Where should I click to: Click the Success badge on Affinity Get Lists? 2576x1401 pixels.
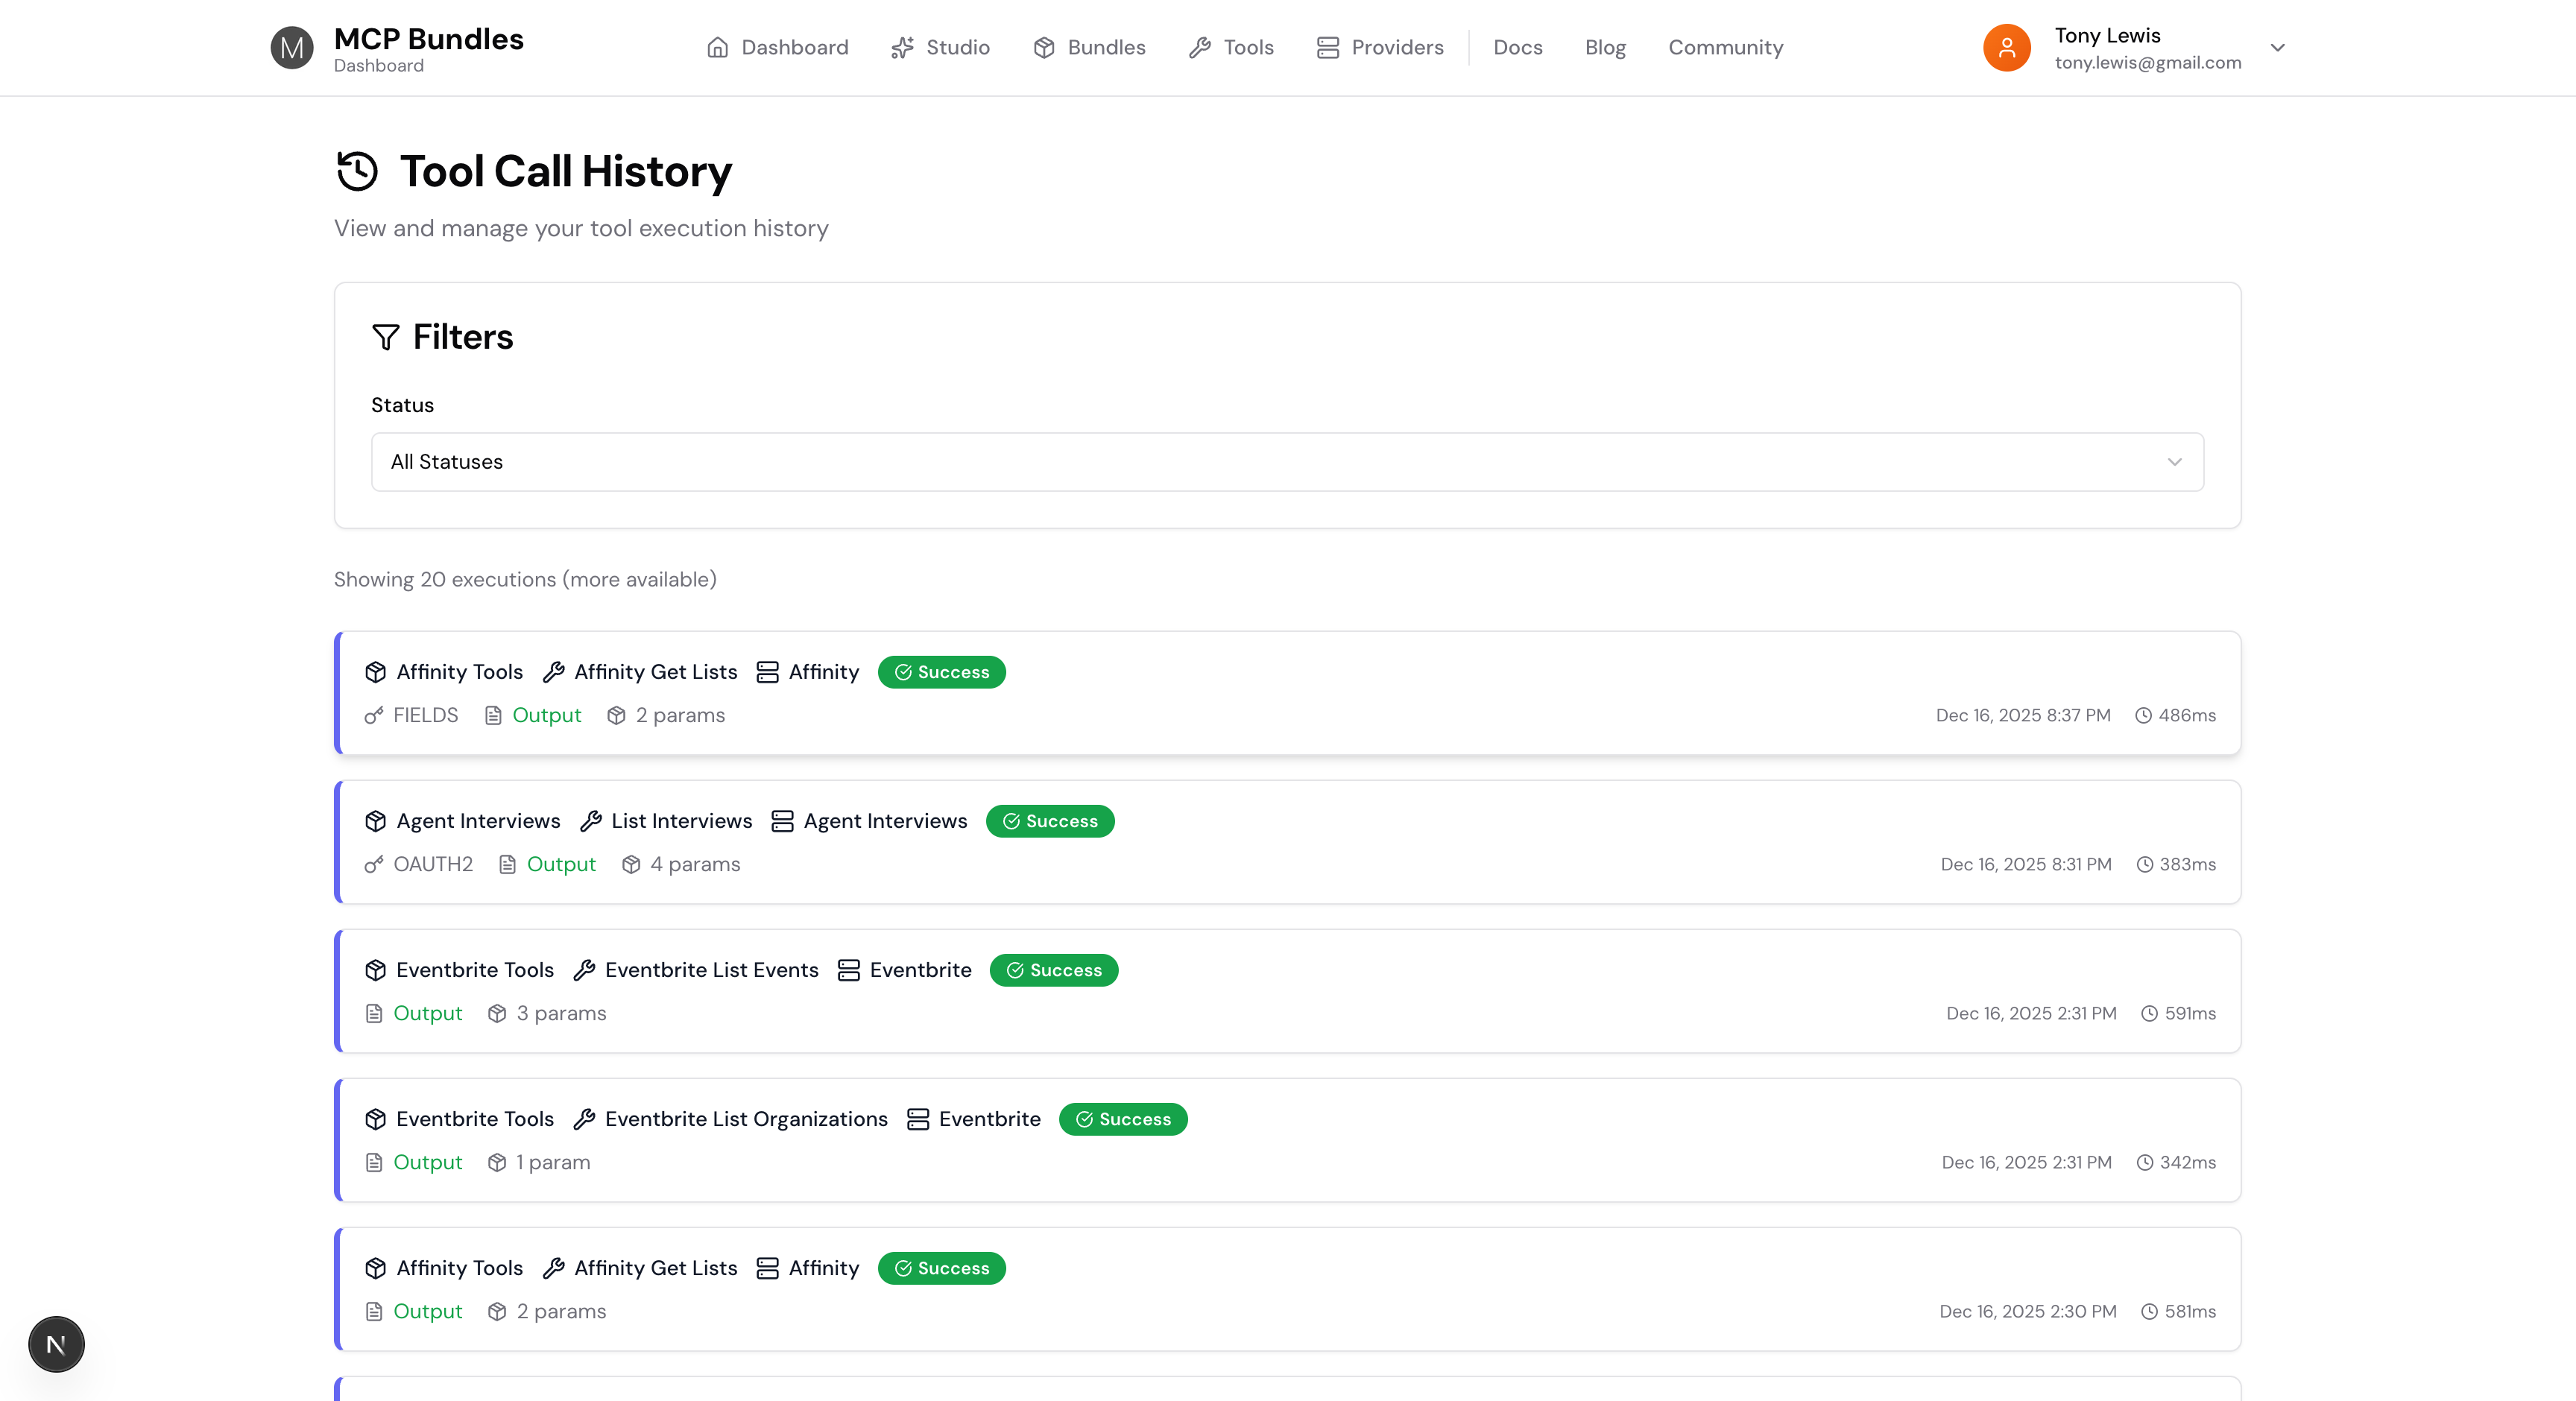[x=941, y=672]
